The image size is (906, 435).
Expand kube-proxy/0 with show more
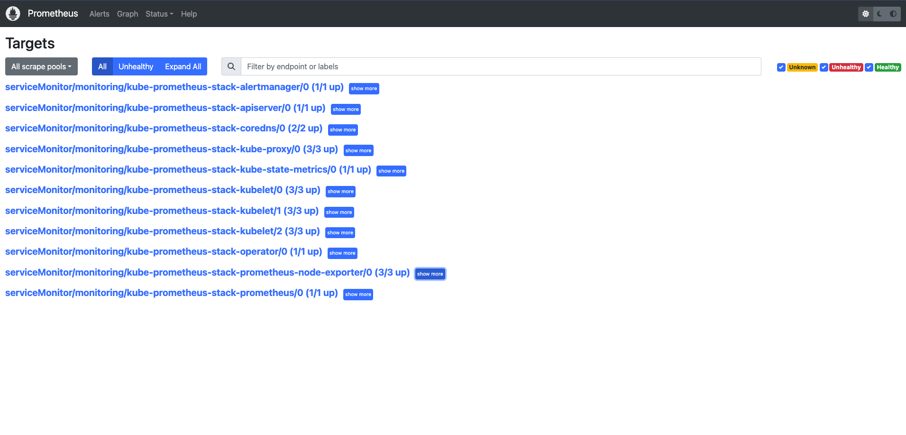pyautogui.click(x=358, y=151)
